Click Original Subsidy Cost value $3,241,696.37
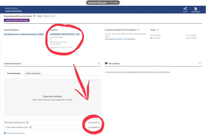Screen dimensions: 206x138 point(94,123)
